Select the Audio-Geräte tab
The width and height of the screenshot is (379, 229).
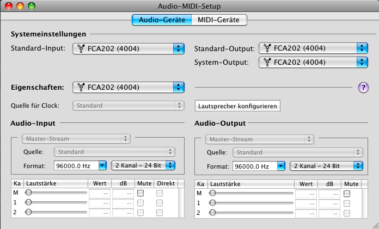[162, 20]
